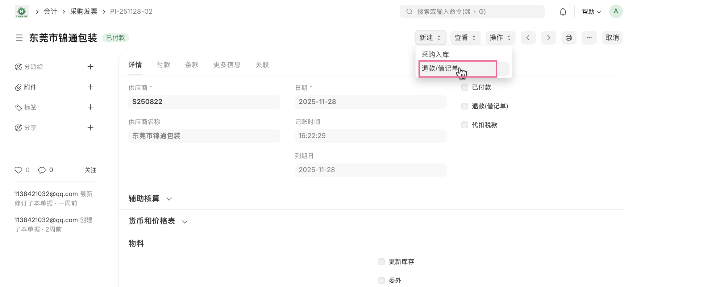Click the heart like icon
Viewport: 703px width, 287px height.
pos(18,170)
